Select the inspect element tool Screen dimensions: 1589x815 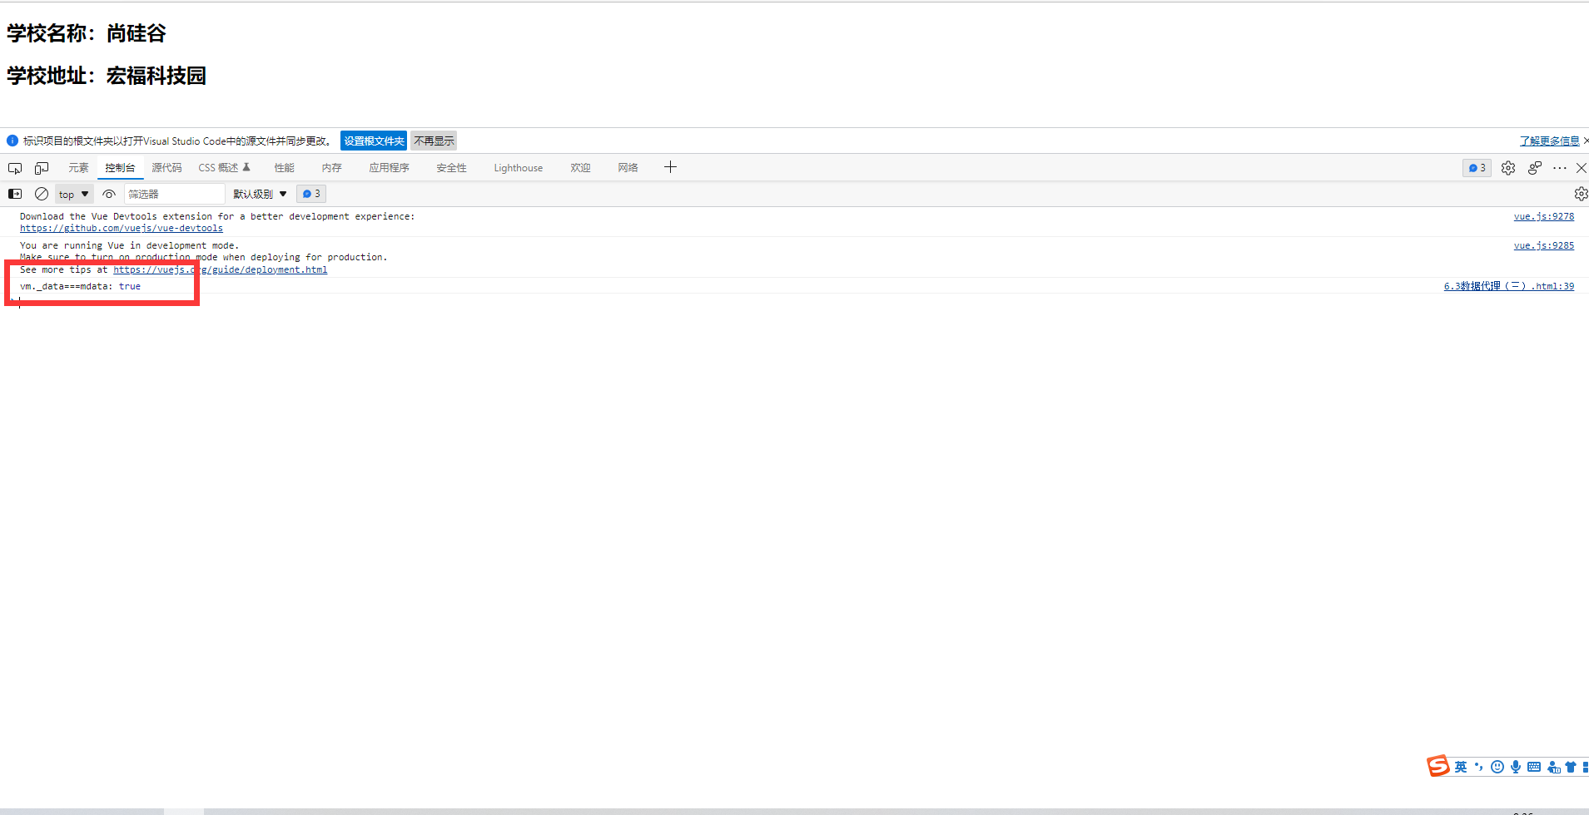click(x=15, y=167)
